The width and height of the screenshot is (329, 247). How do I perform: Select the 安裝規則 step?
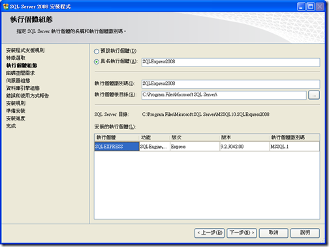tap(16, 104)
